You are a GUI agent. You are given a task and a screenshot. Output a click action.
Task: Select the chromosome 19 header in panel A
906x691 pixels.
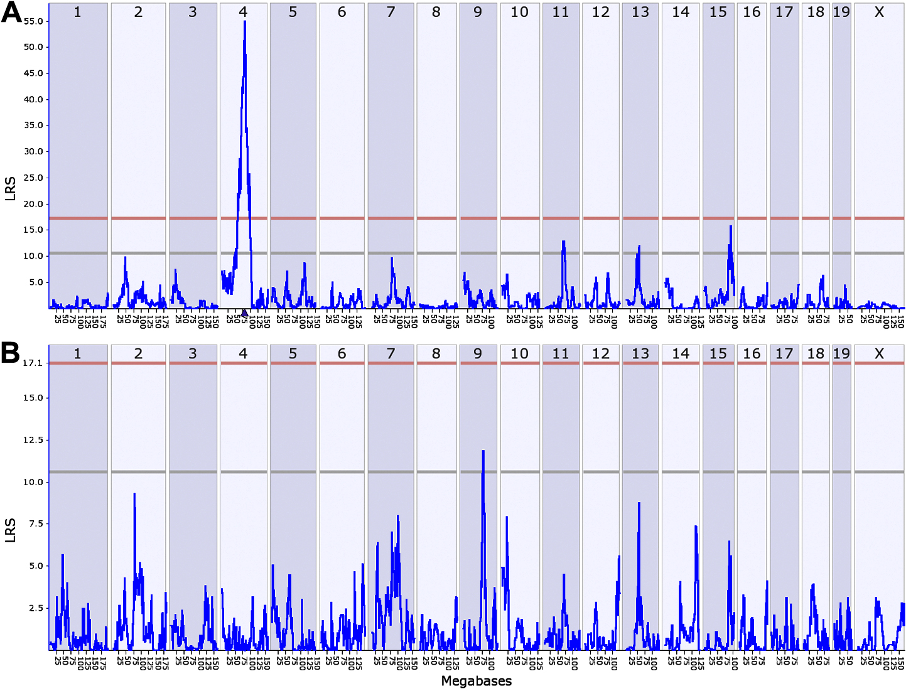[x=841, y=12]
